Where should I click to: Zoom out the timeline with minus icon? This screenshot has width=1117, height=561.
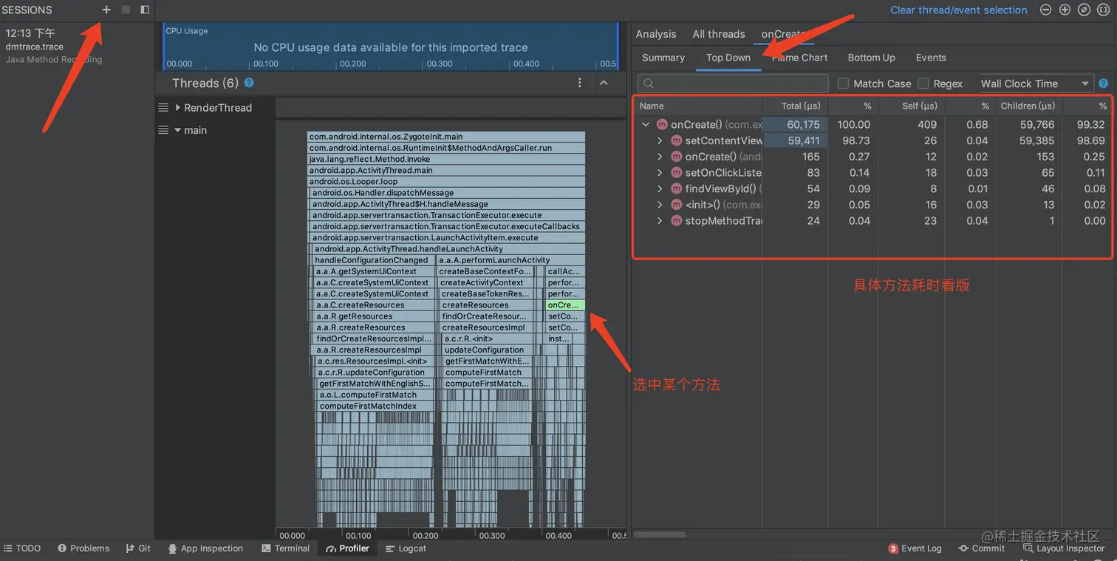(x=1046, y=10)
